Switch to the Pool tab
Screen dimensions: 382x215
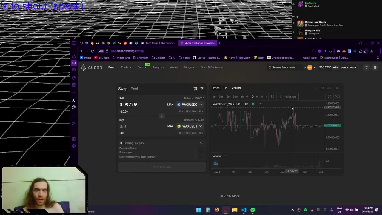(x=134, y=89)
